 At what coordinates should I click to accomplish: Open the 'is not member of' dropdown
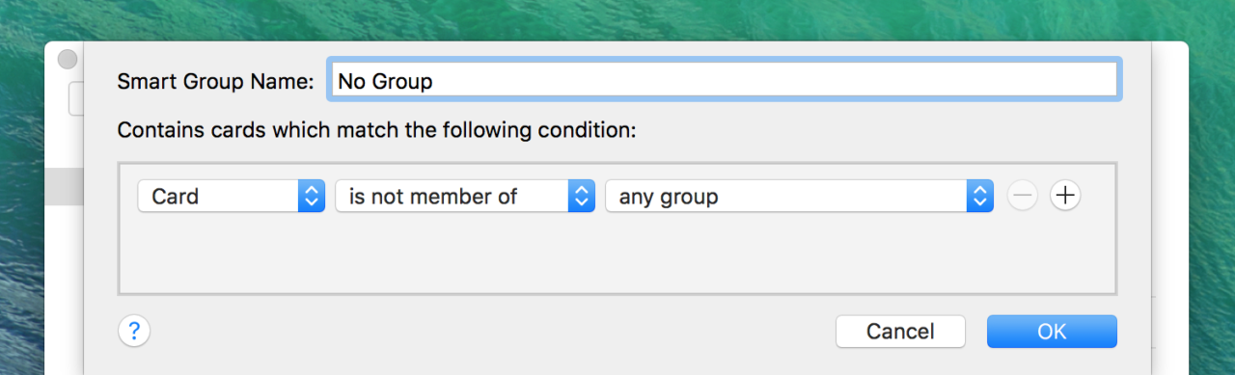click(465, 196)
